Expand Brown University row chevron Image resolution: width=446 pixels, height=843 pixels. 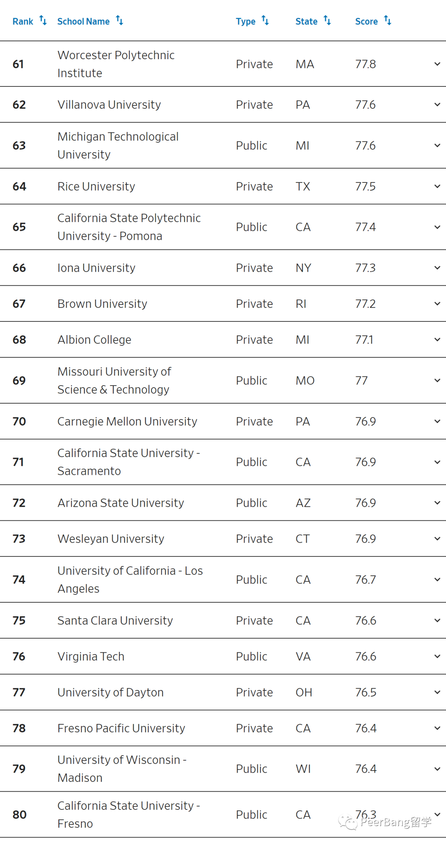tap(437, 304)
